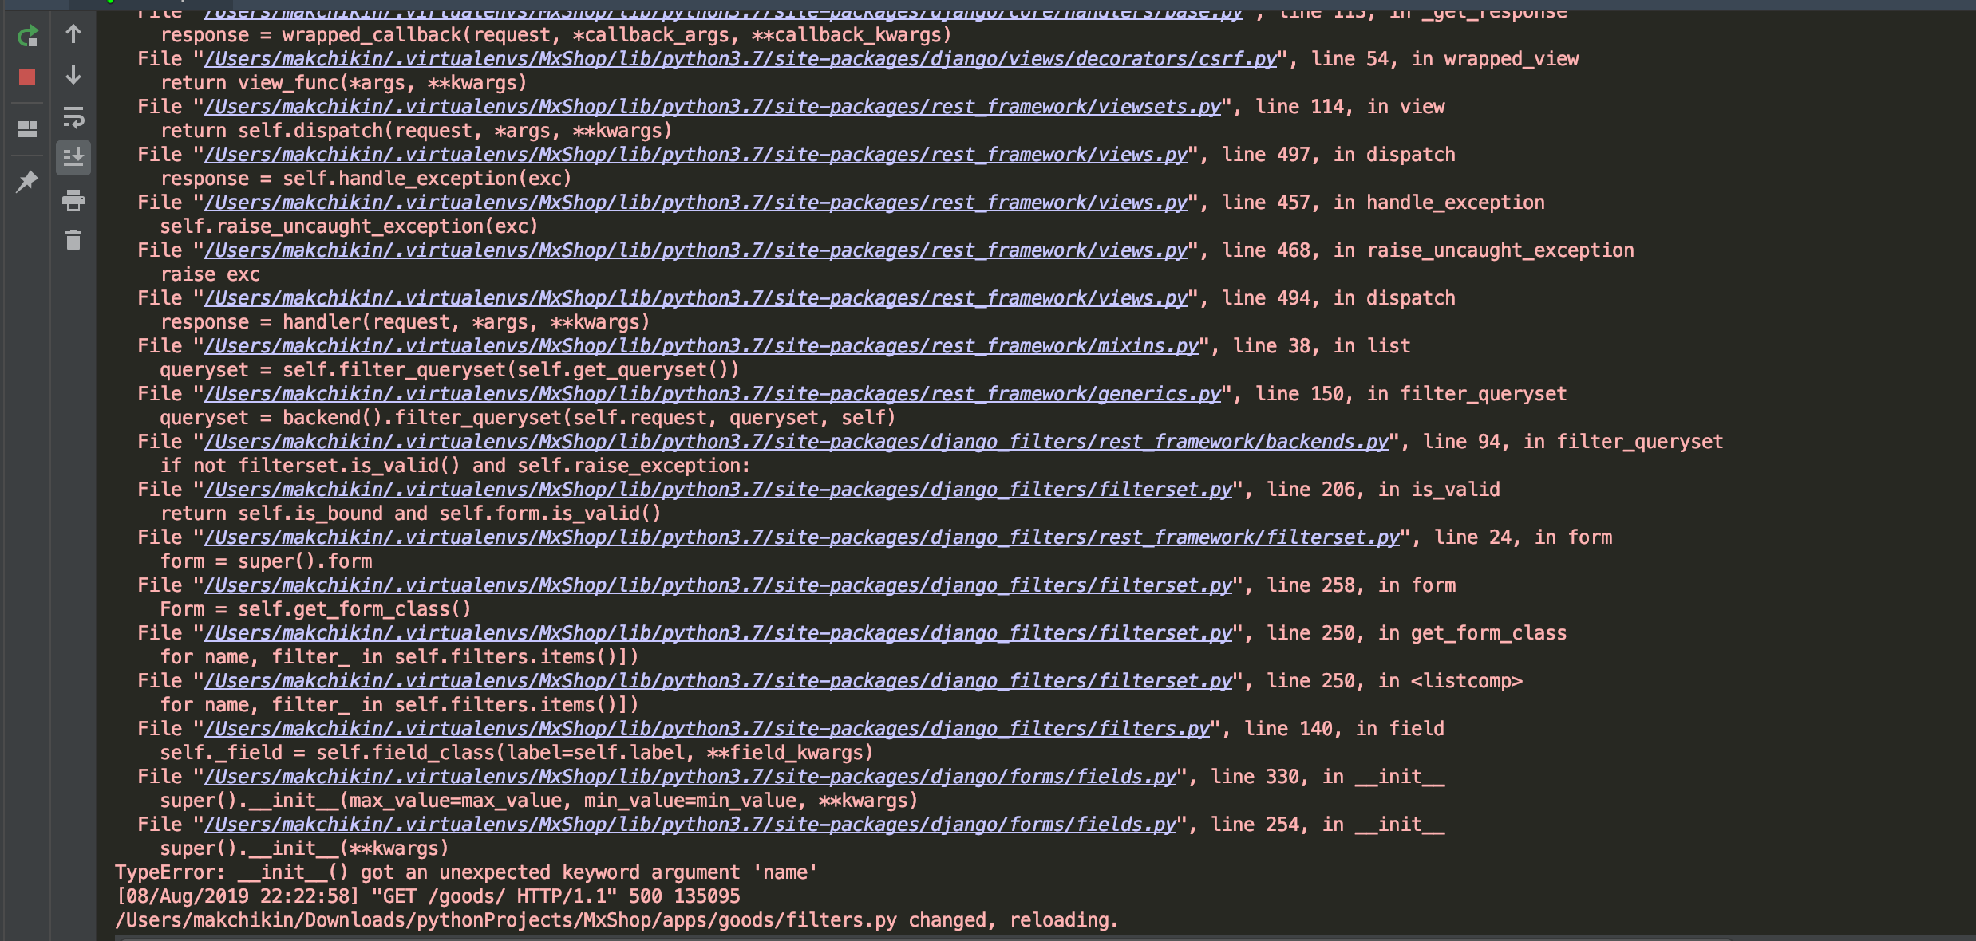This screenshot has width=1976, height=941.
Task: Open rest_framework/filterset.py link at line 24
Action: coord(802,537)
